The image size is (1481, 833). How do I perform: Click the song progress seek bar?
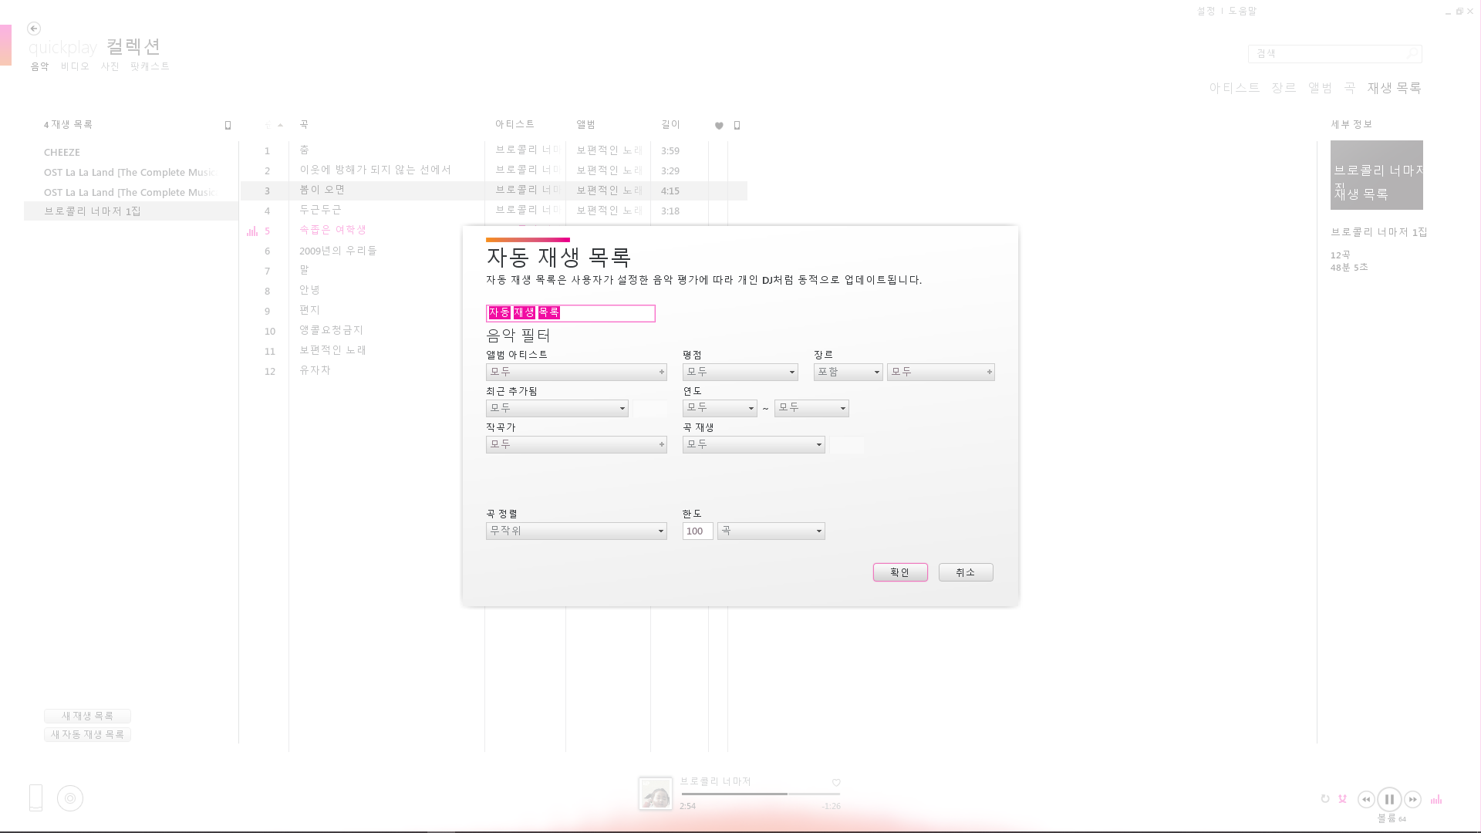click(760, 794)
